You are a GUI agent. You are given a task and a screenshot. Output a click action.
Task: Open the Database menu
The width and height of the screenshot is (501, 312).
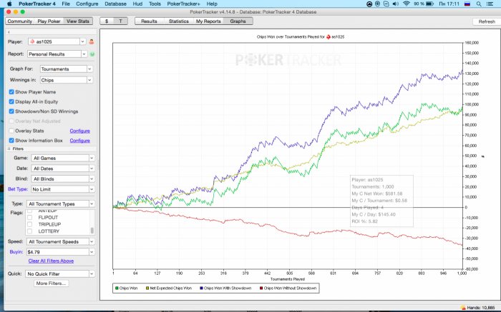[115, 4]
